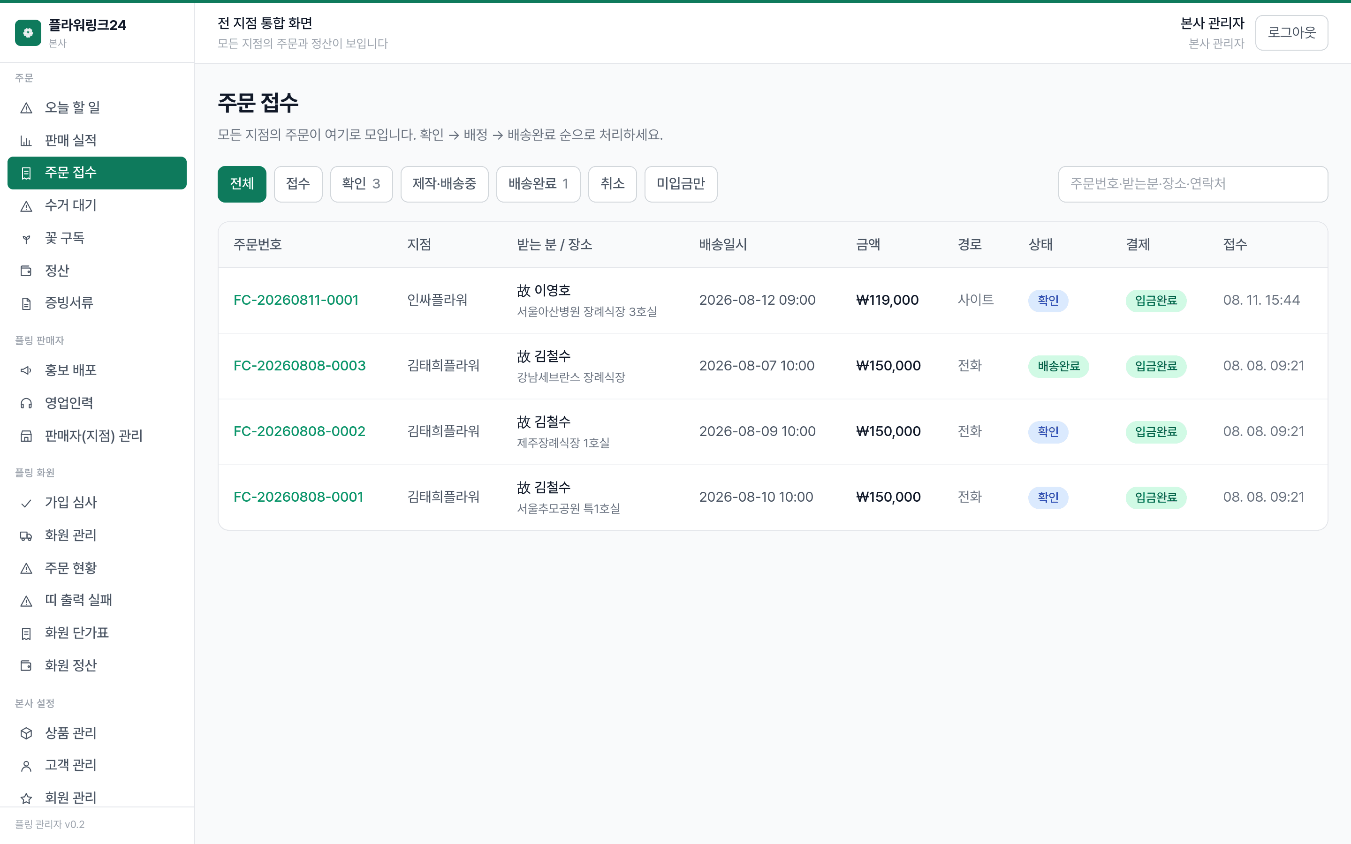
Task: Open order FC-20260808-0002
Action: (x=299, y=431)
